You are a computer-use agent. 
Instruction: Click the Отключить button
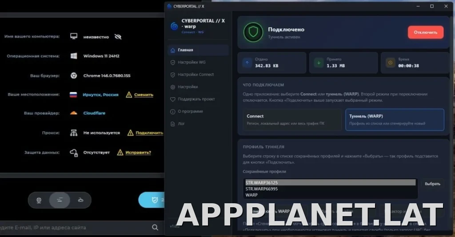click(x=425, y=32)
